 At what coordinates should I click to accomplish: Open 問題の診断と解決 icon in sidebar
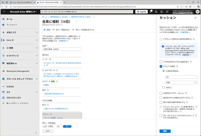pos(3,98)
